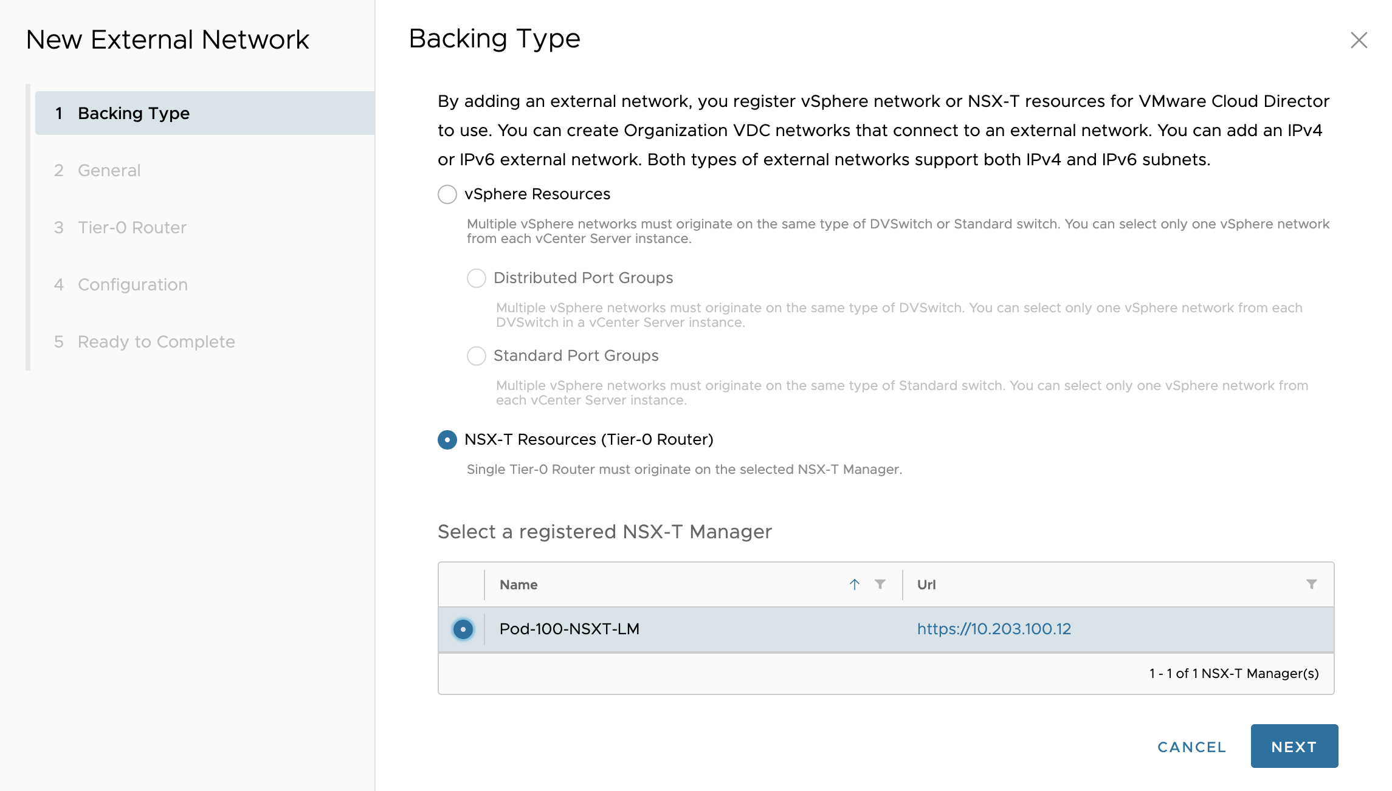Go to the General step

109,170
